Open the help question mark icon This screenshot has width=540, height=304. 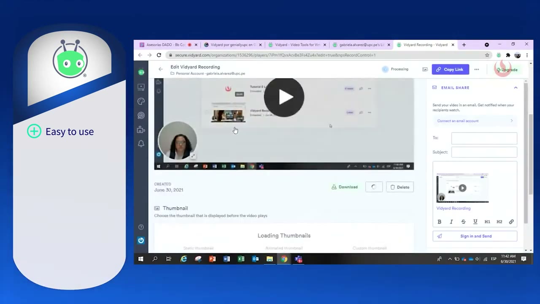[x=141, y=227]
